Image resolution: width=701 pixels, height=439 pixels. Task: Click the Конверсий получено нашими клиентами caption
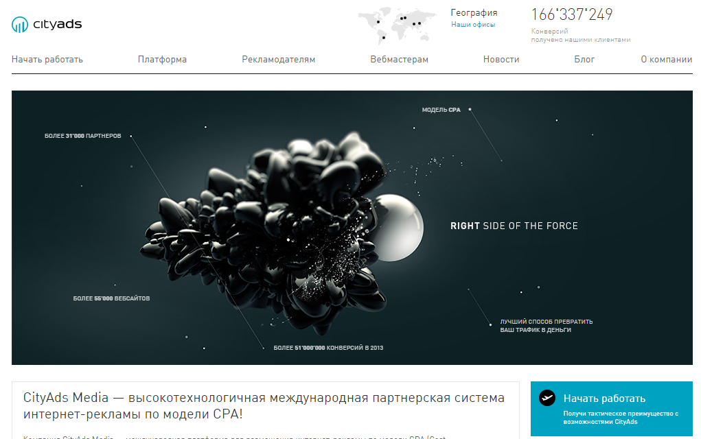click(581, 35)
